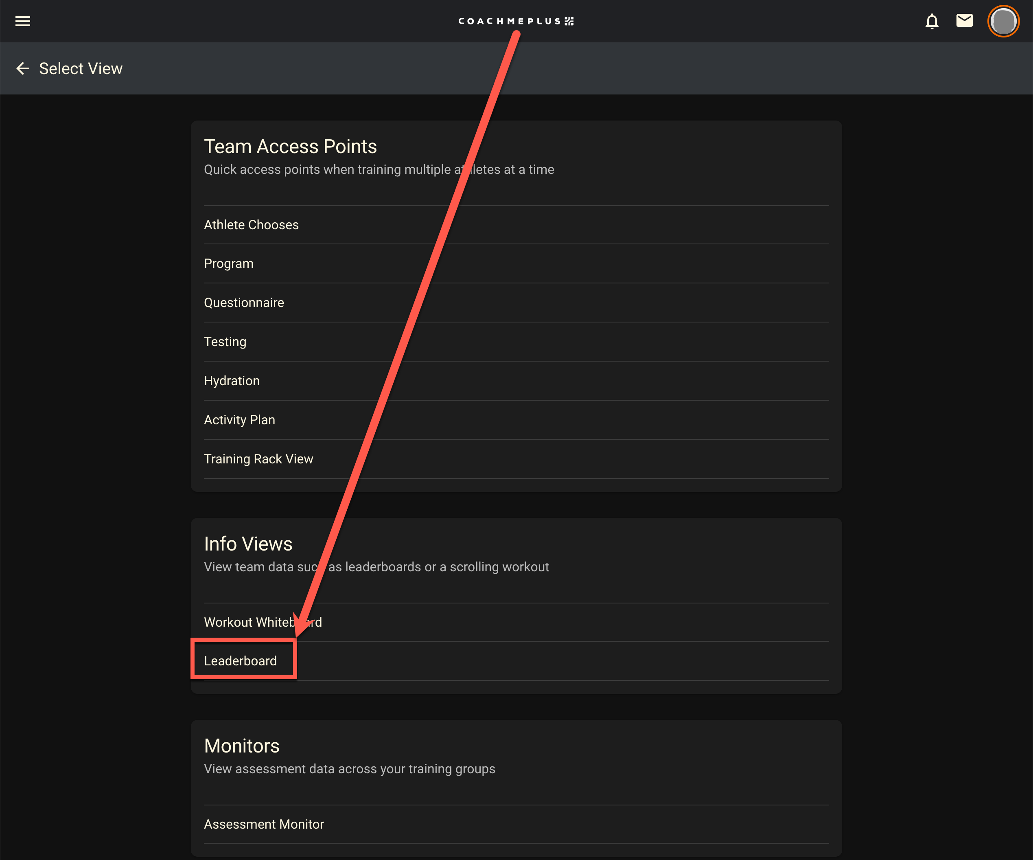1033x860 pixels.
Task: Click 'Quick access points when training' description
Action: coord(379,170)
